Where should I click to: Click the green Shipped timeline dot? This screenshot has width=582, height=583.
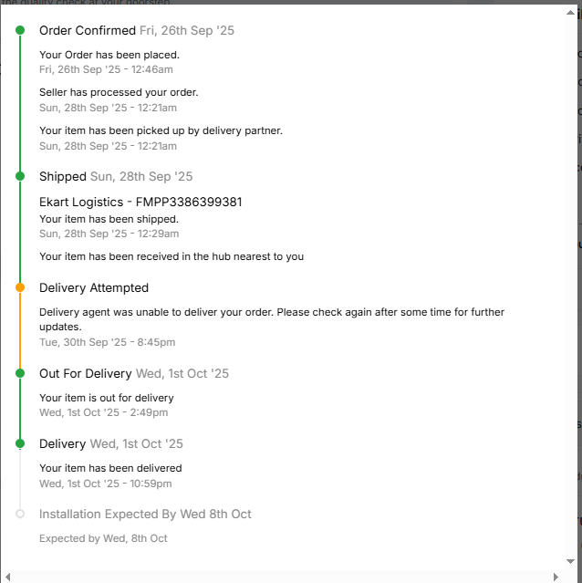click(20, 176)
